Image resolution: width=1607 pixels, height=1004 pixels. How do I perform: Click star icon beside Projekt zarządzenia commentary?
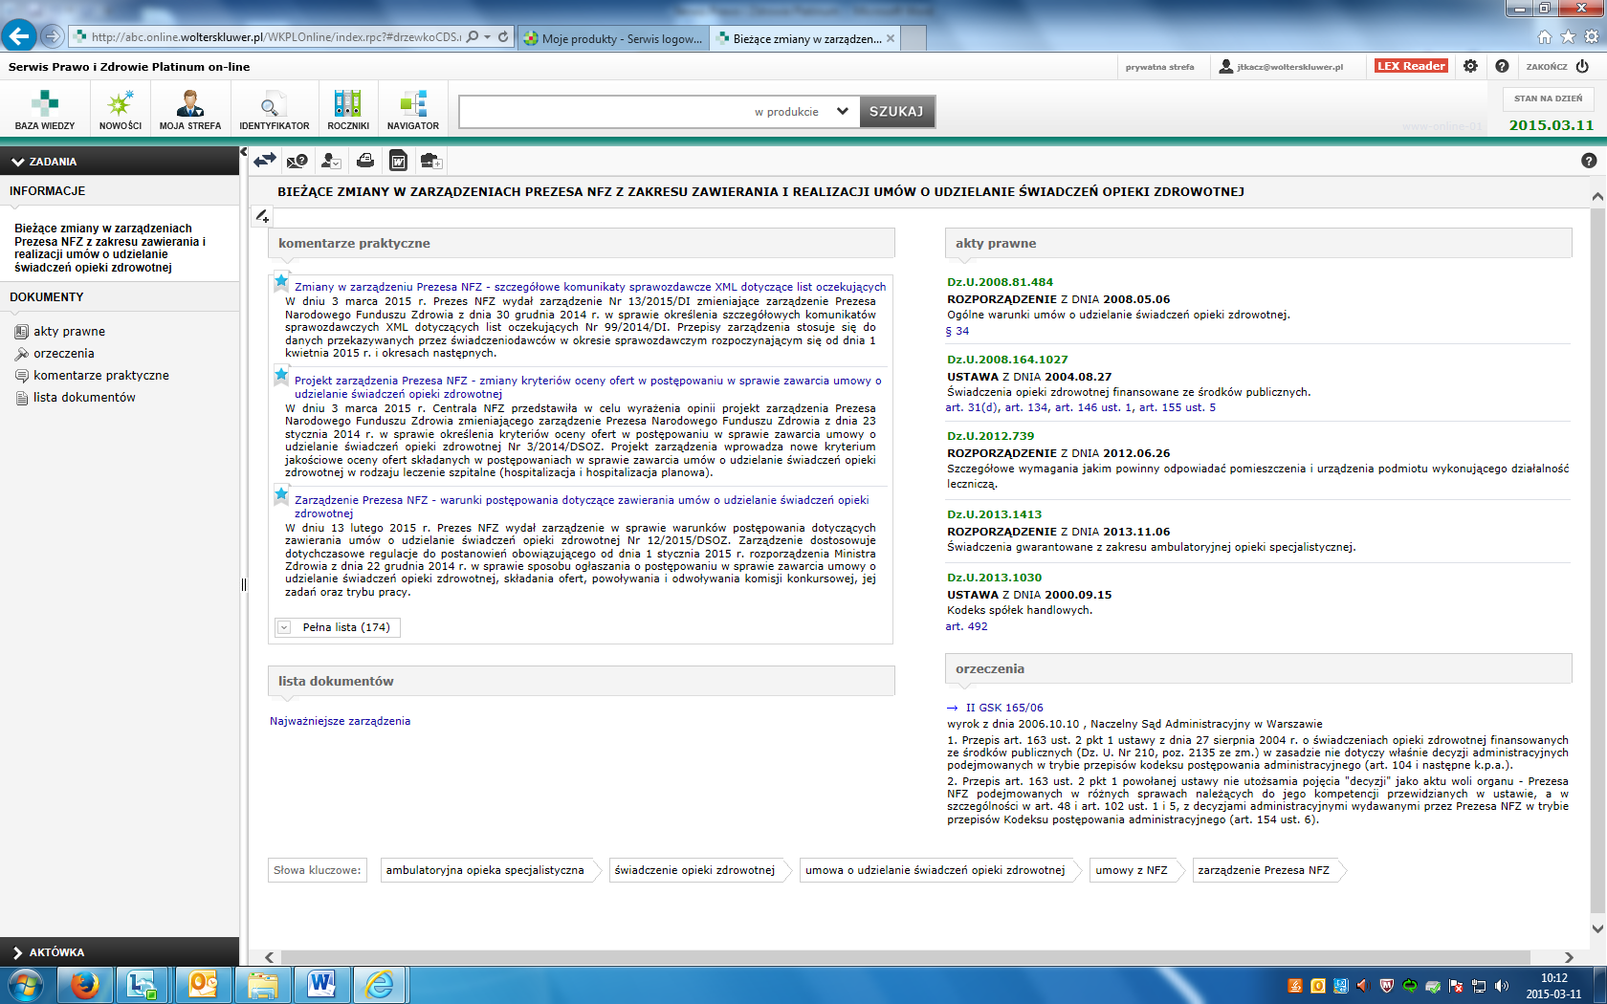(281, 374)
